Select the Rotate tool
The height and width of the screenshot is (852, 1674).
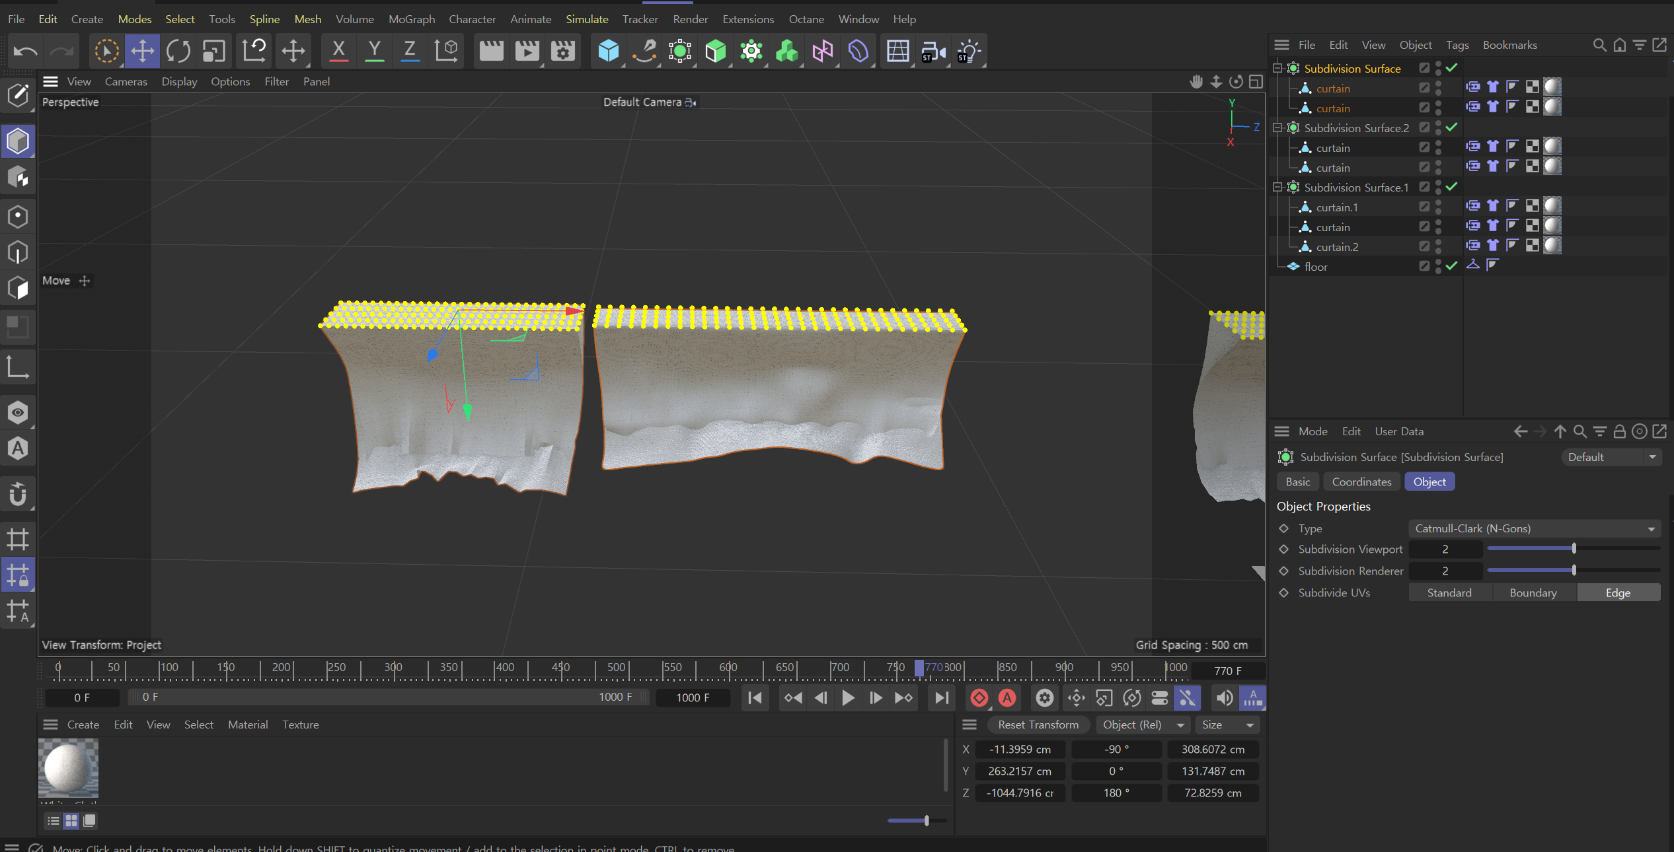coord(178,51)
